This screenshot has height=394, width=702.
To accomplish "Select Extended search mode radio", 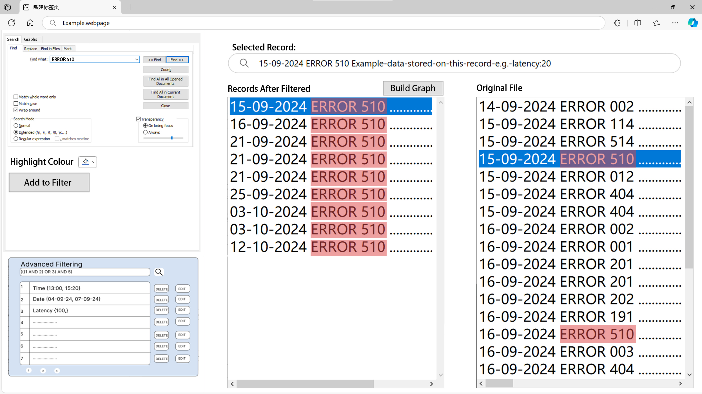I will [x=16, y=132].
